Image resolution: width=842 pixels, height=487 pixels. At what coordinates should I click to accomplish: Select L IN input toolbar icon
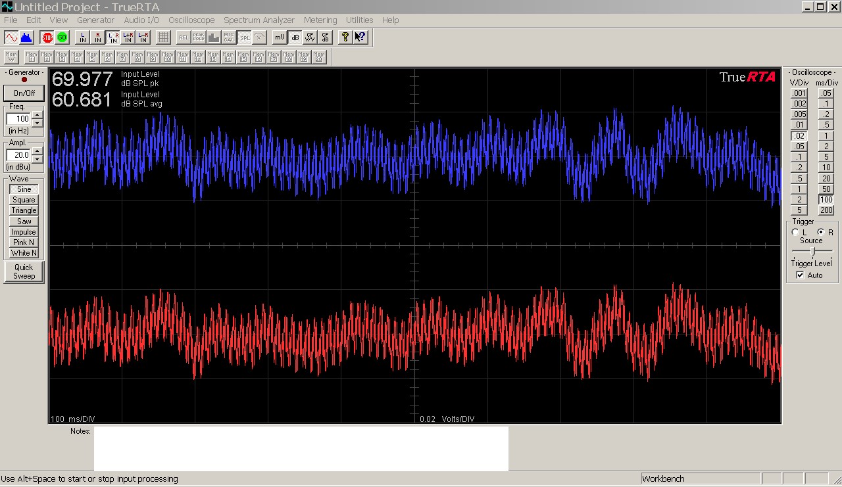[x=83, y=37]
